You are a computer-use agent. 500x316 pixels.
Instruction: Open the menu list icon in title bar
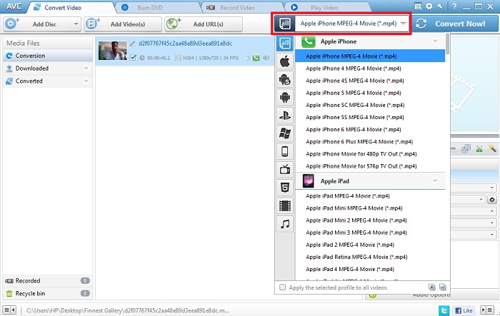tap(418, 6)
